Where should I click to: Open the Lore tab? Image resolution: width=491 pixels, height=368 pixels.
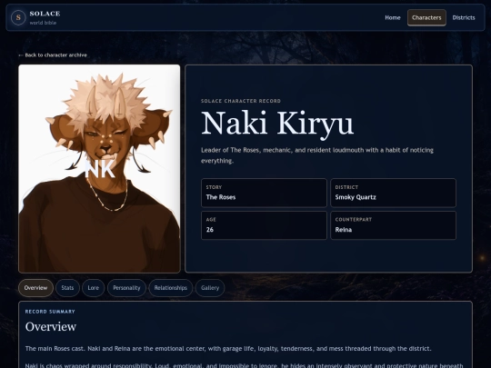[94, 287]
